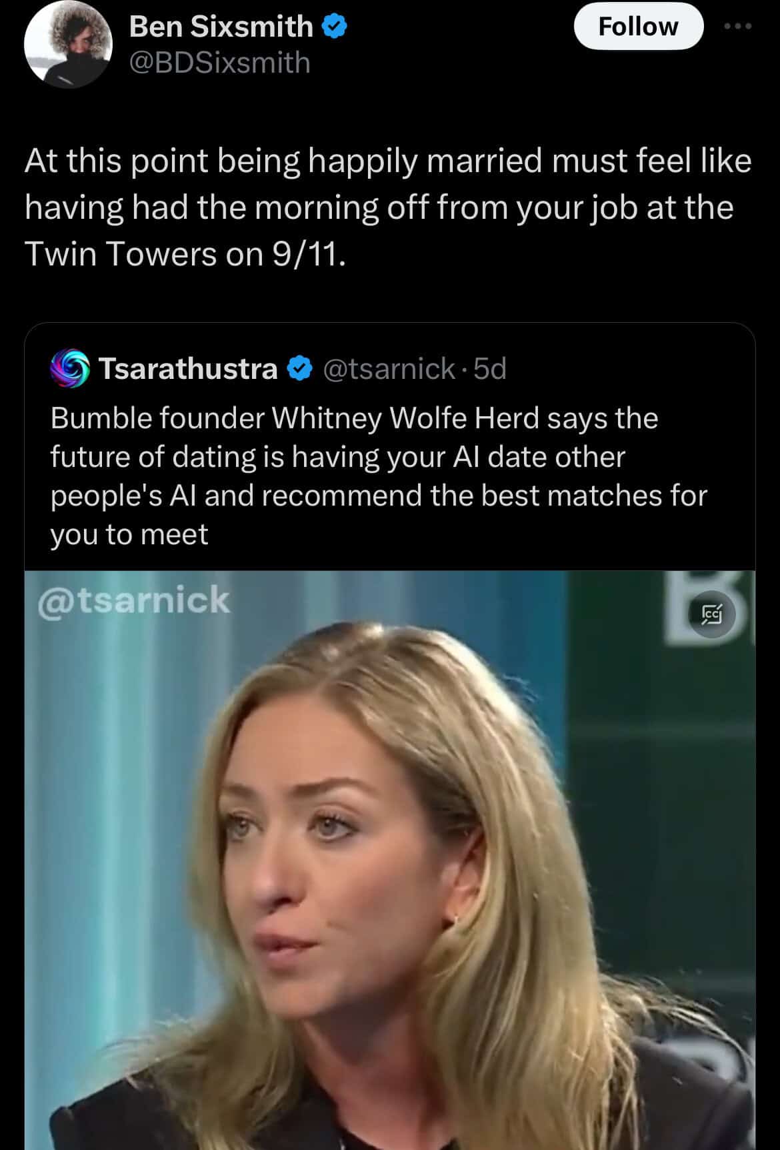This screenshot has height=1150, width=780.
Task: Click the @tsarnick watermark on video
Action: pyautogui.click(x=133, y=600)
